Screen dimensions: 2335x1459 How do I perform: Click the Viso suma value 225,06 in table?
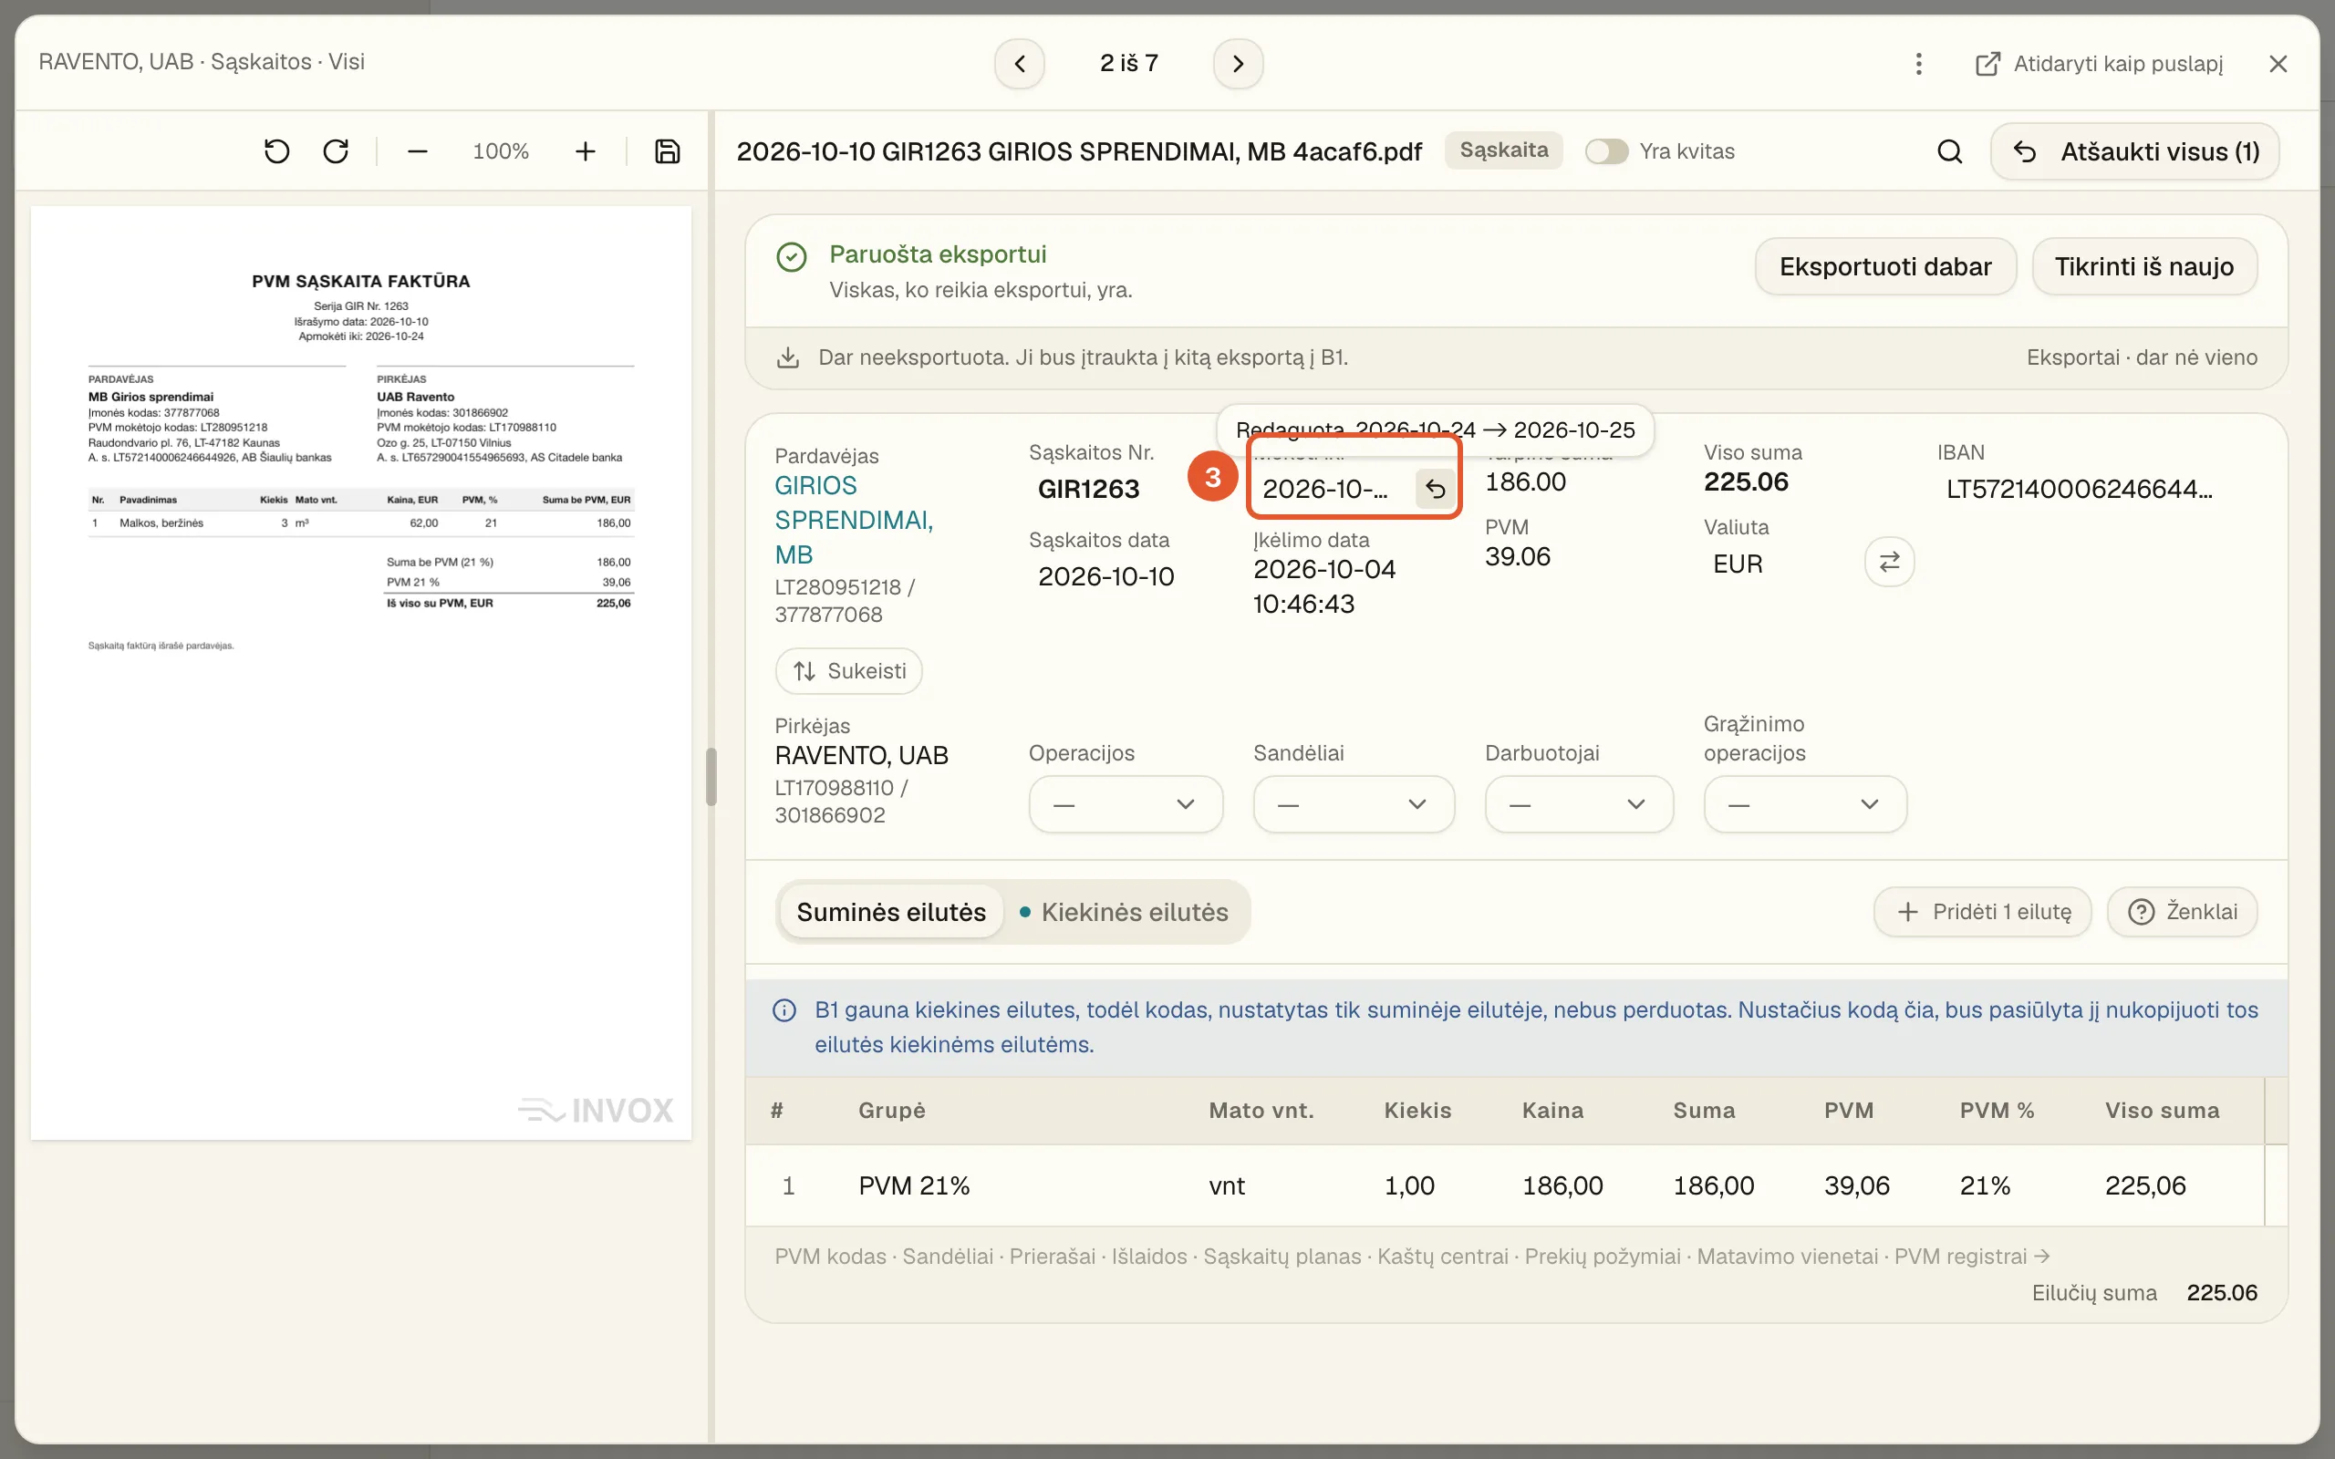pyautogui.click(x=2145, y=1186)
